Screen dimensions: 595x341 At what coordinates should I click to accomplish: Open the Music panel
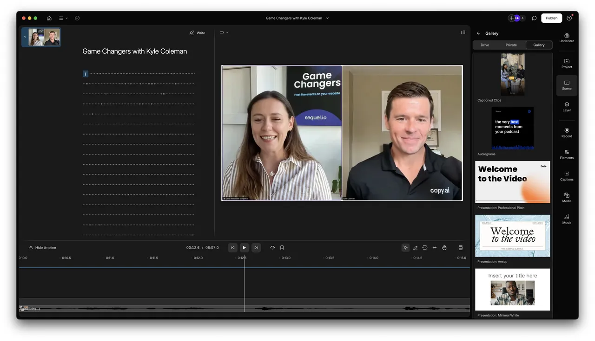click(567, 219)
